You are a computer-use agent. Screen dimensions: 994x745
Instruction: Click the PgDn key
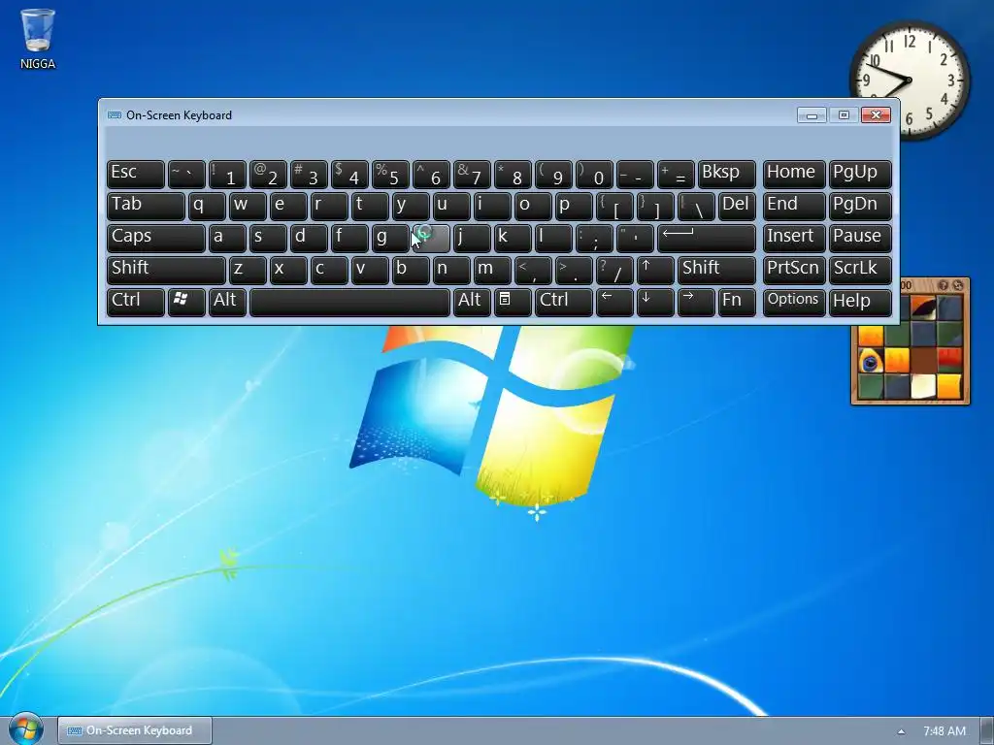click(860, 206)
